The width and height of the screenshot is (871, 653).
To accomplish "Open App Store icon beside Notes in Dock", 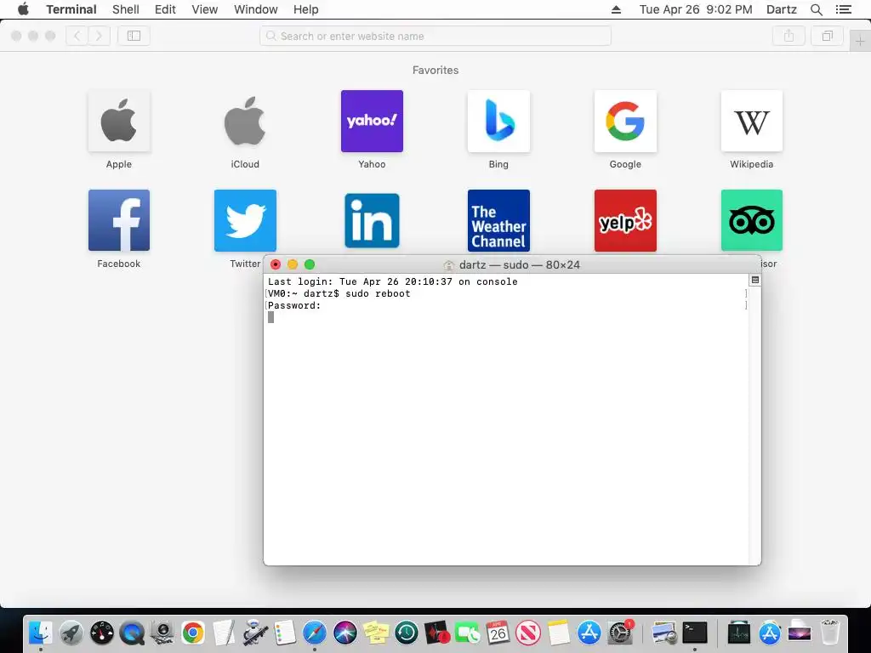I will 589,633.
